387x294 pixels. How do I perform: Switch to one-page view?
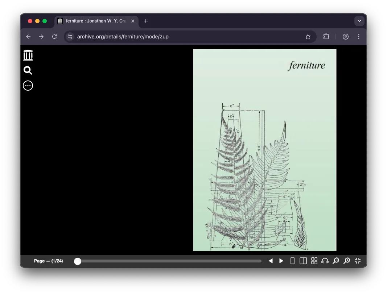click(x=292, y=261)
